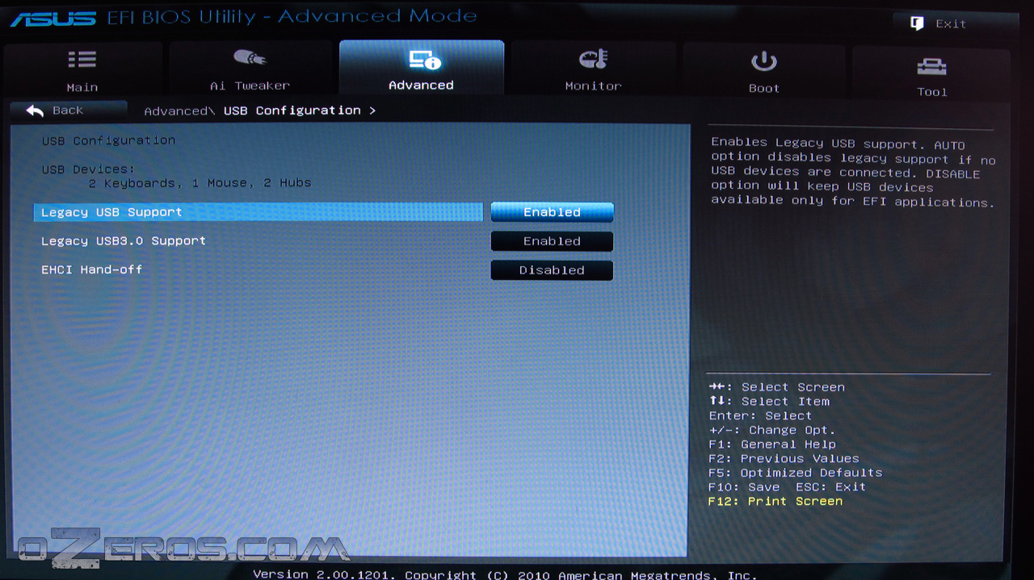The width and height of the screenshot is (1034, 580).
Task: Open EHCI Hand-off Disabled dropdown
Action: click(x=552, y=270)
